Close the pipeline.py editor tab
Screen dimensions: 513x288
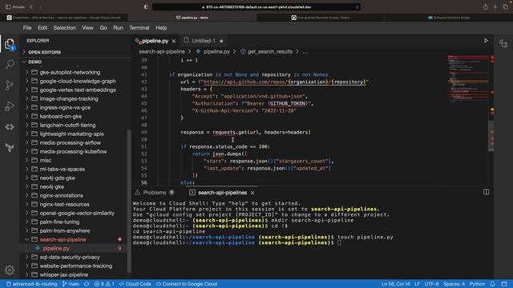click(174, 41)
